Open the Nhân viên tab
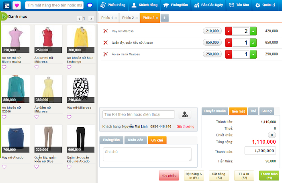 coord(135,140)
